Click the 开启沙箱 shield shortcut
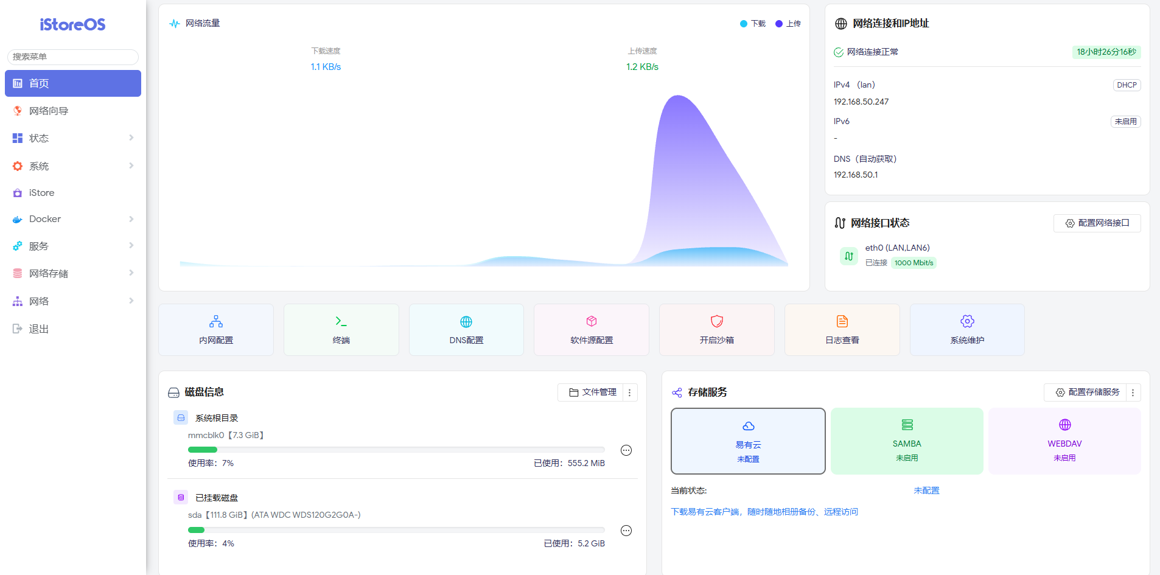 coord(716,329)
